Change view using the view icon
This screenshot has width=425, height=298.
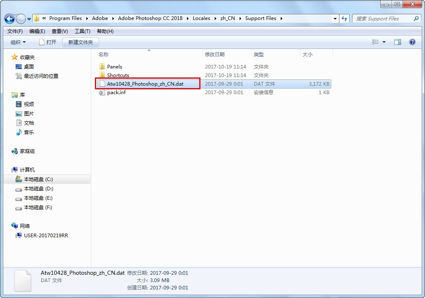tap(375, 42)
